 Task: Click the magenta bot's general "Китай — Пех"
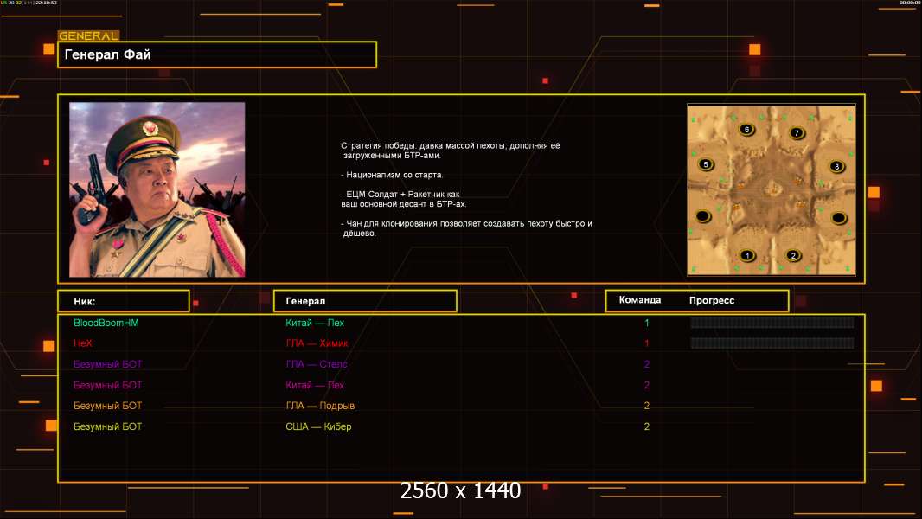point(315,385)
